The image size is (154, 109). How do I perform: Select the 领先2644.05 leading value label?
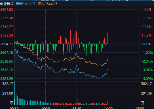pos(47,4)
